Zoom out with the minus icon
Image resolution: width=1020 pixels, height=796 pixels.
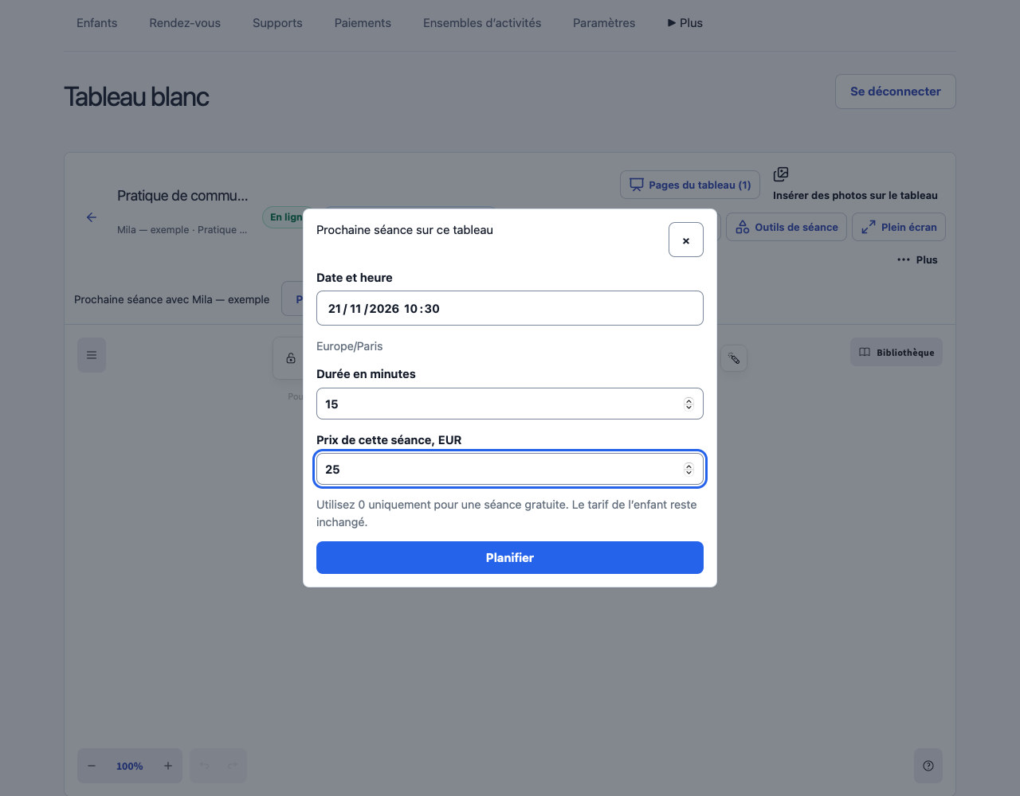92,766
